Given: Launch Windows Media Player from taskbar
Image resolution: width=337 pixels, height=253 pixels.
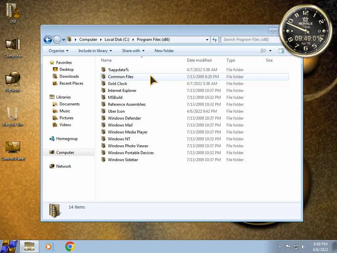Looking at the screenshot, I should 49,246.
